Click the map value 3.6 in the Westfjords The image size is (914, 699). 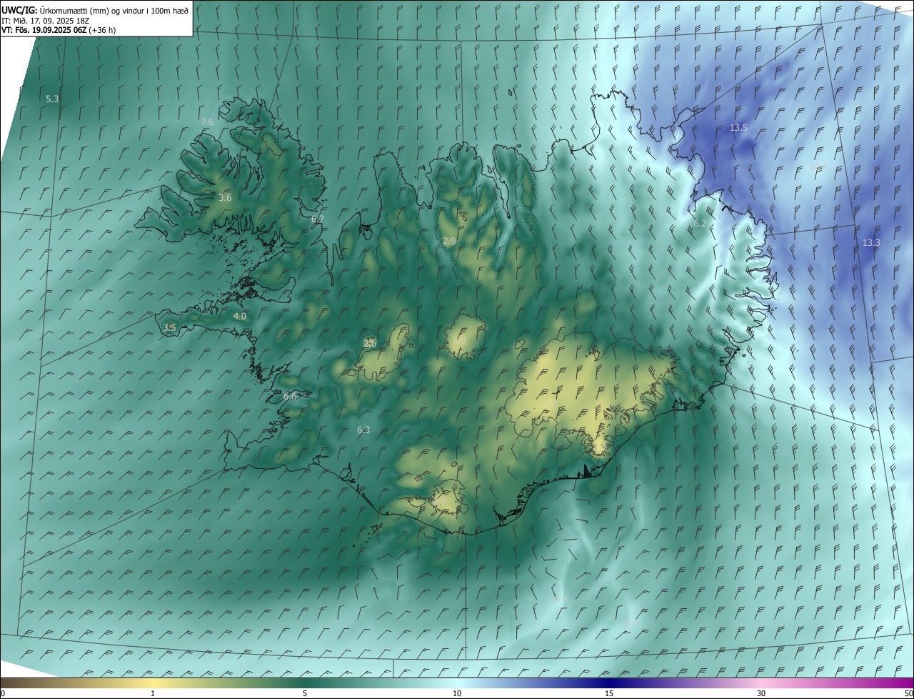(225, 197)
